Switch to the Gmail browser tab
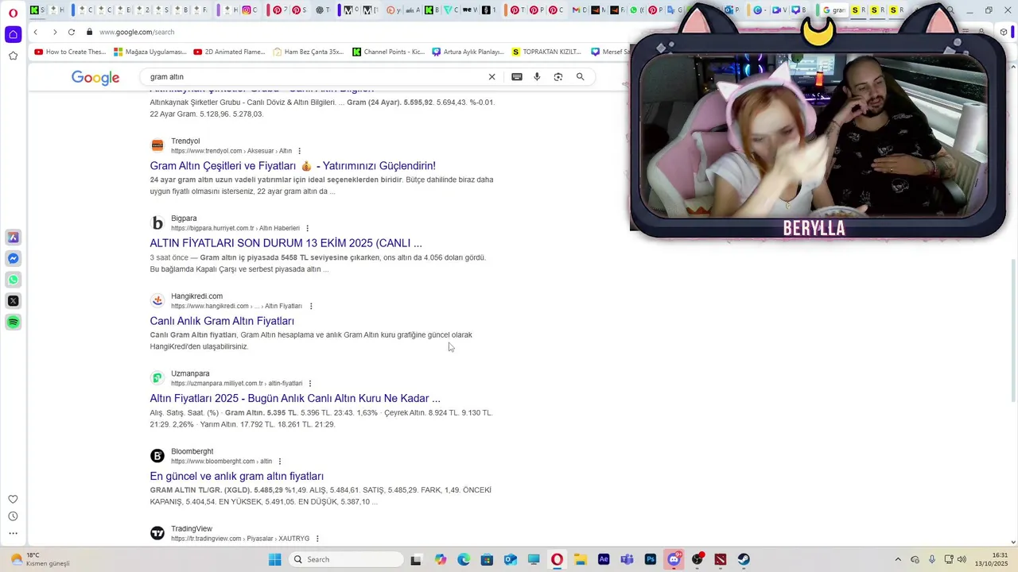The image size is (1018, 572). [x=578, y=10]
